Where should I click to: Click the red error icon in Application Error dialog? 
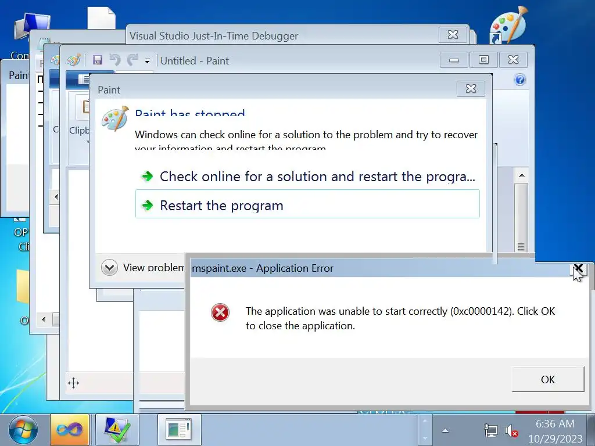tap(220, 312)
